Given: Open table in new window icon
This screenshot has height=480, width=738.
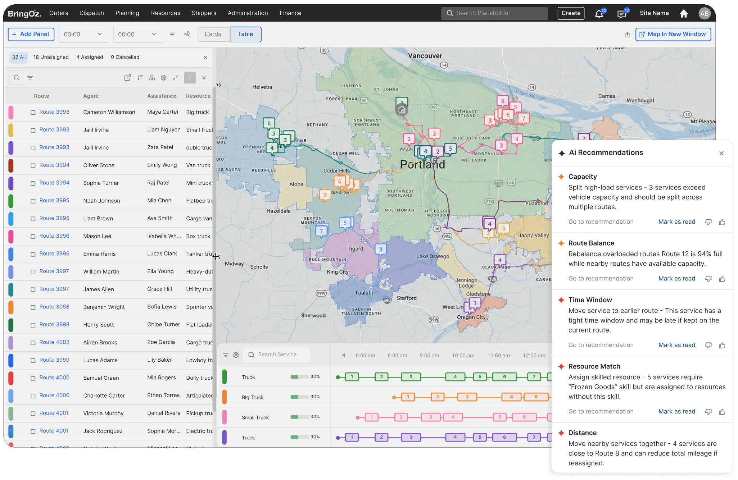Looking at the screenshot, I should [x=128, y=78].
